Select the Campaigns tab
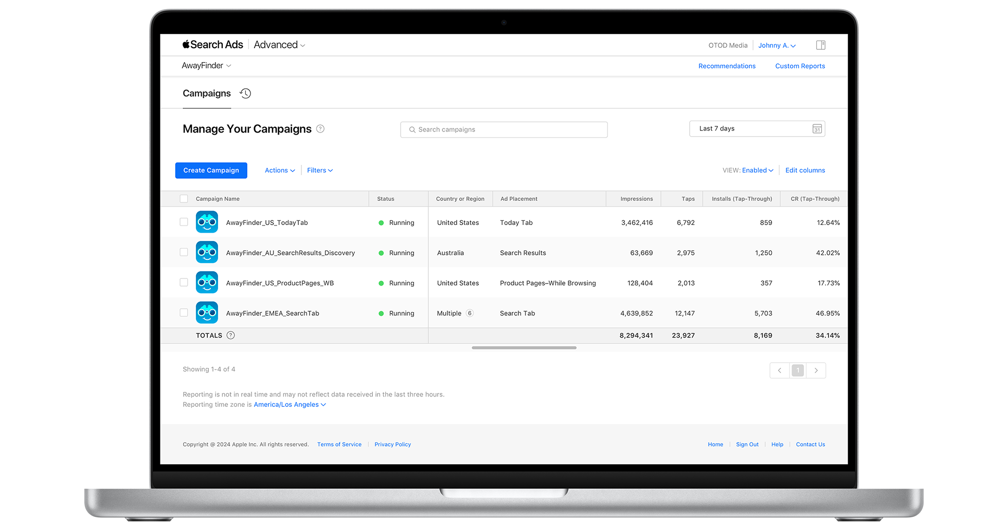The image size is (1008, 526). [207, 93]
